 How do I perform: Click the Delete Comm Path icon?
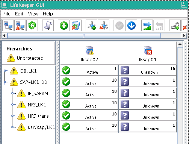(x=103, y=26)
